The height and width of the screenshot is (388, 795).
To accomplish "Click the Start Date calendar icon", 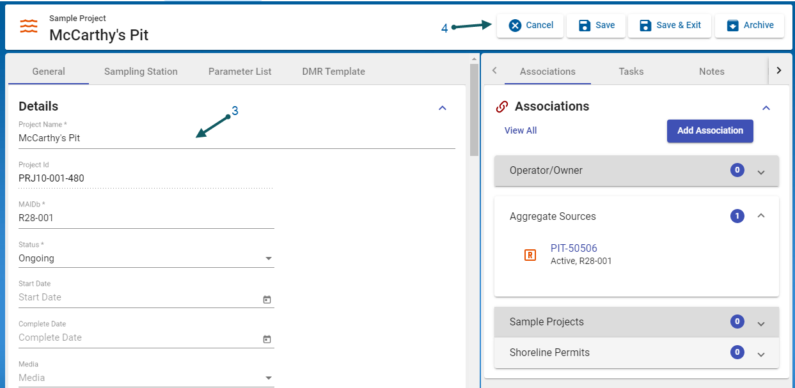I will click(267, 299).
